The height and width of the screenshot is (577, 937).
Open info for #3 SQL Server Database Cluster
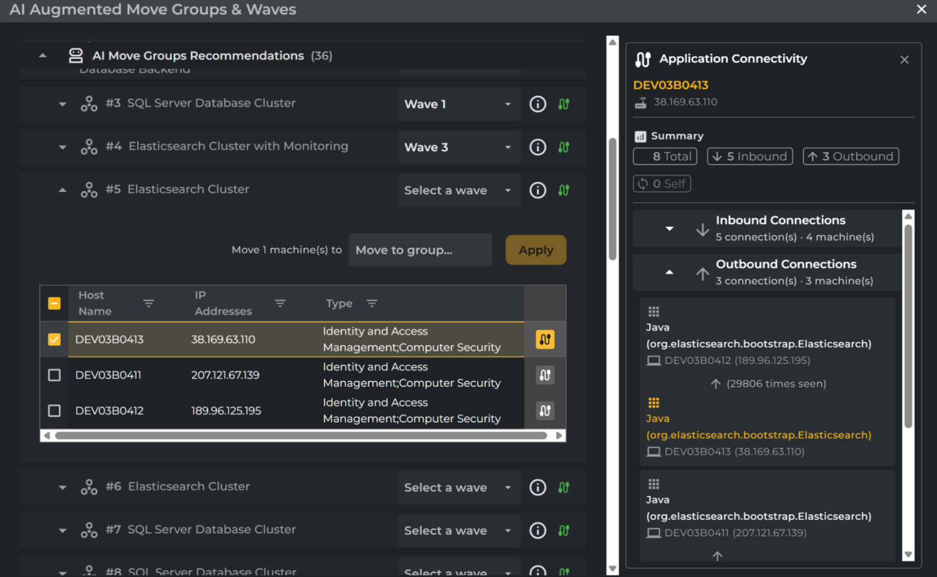pyautogui.click(x=537, y=104)
